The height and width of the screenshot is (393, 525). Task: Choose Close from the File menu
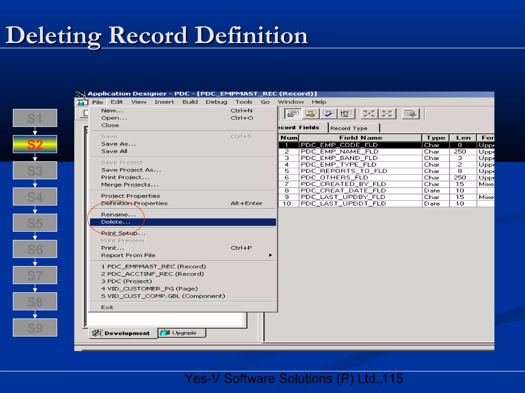[x=183, y=125]
